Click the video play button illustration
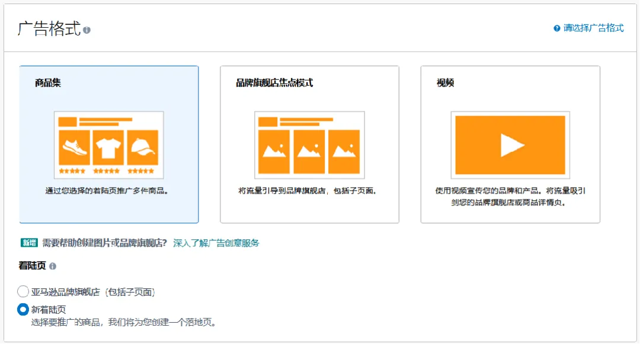Viewport: 640px width, 344px height. click(x=510, y=145)
